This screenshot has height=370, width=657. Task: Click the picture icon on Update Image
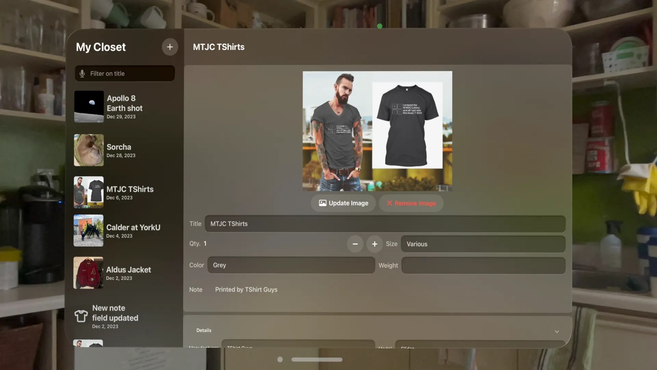point(322,203)
